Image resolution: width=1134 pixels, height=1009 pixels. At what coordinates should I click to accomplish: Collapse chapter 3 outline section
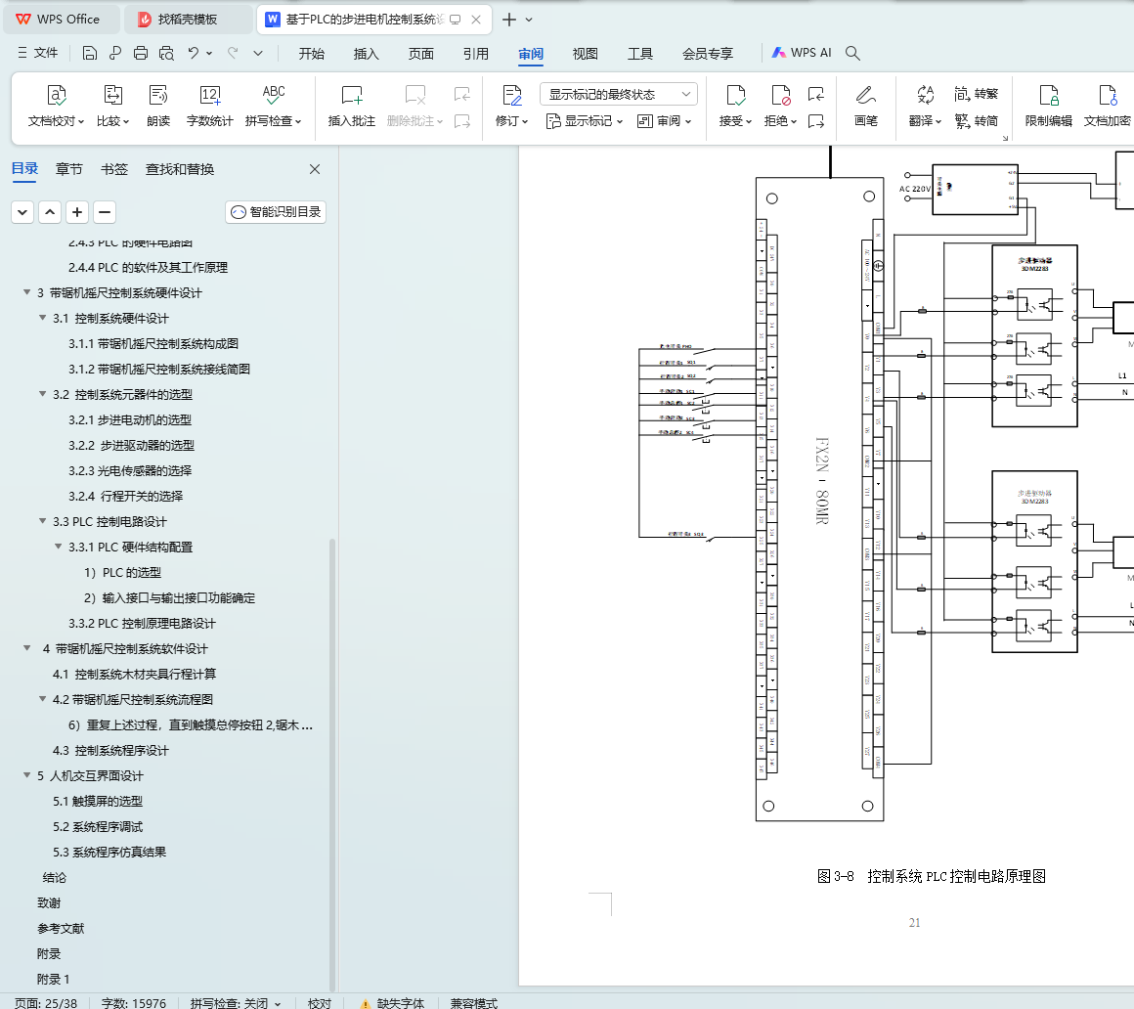tap(26, 292)
